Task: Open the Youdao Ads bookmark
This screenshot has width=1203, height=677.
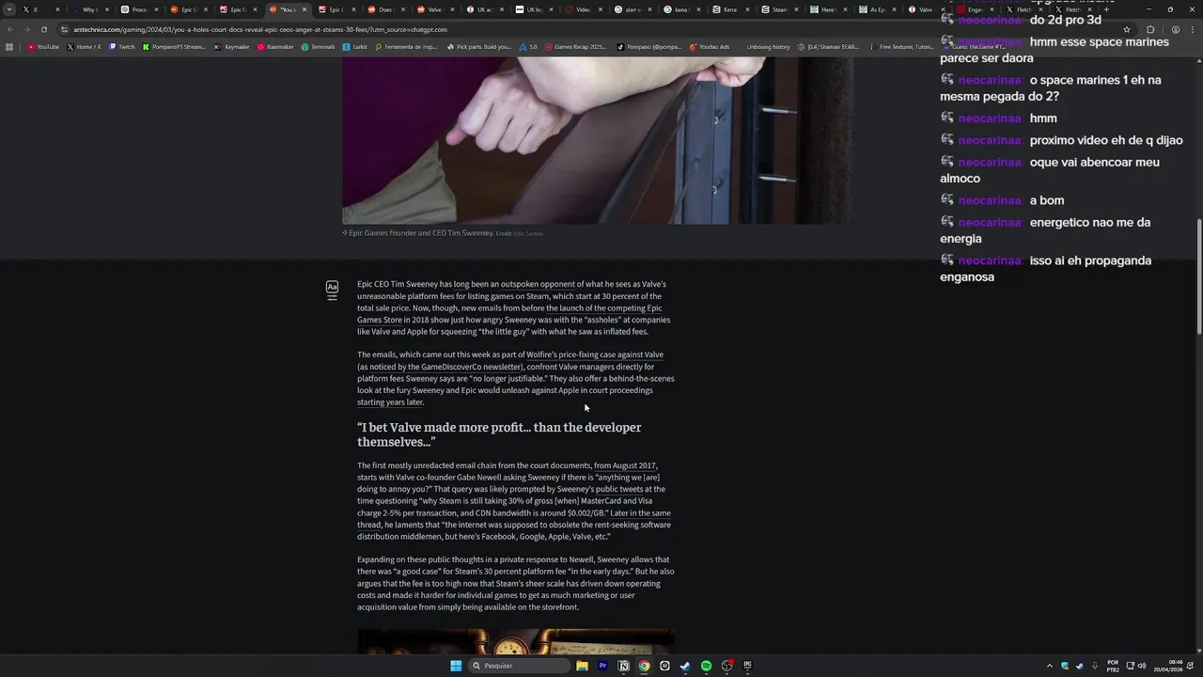Action: pyautogui.click(x=710, y=46)
